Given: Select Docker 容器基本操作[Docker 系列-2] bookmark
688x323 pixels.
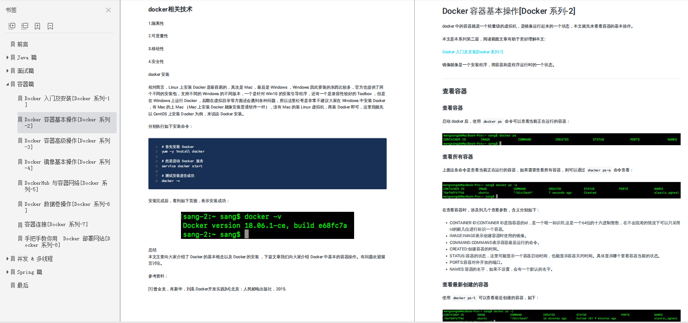Looking at the screenshot, I should tap(67, 123).
